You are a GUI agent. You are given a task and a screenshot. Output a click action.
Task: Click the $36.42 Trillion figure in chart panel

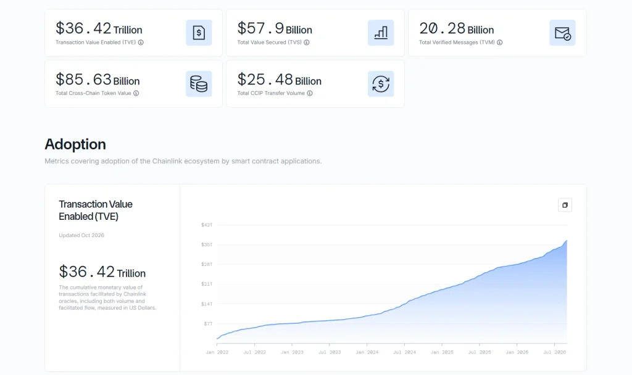(x=102, y=272)
